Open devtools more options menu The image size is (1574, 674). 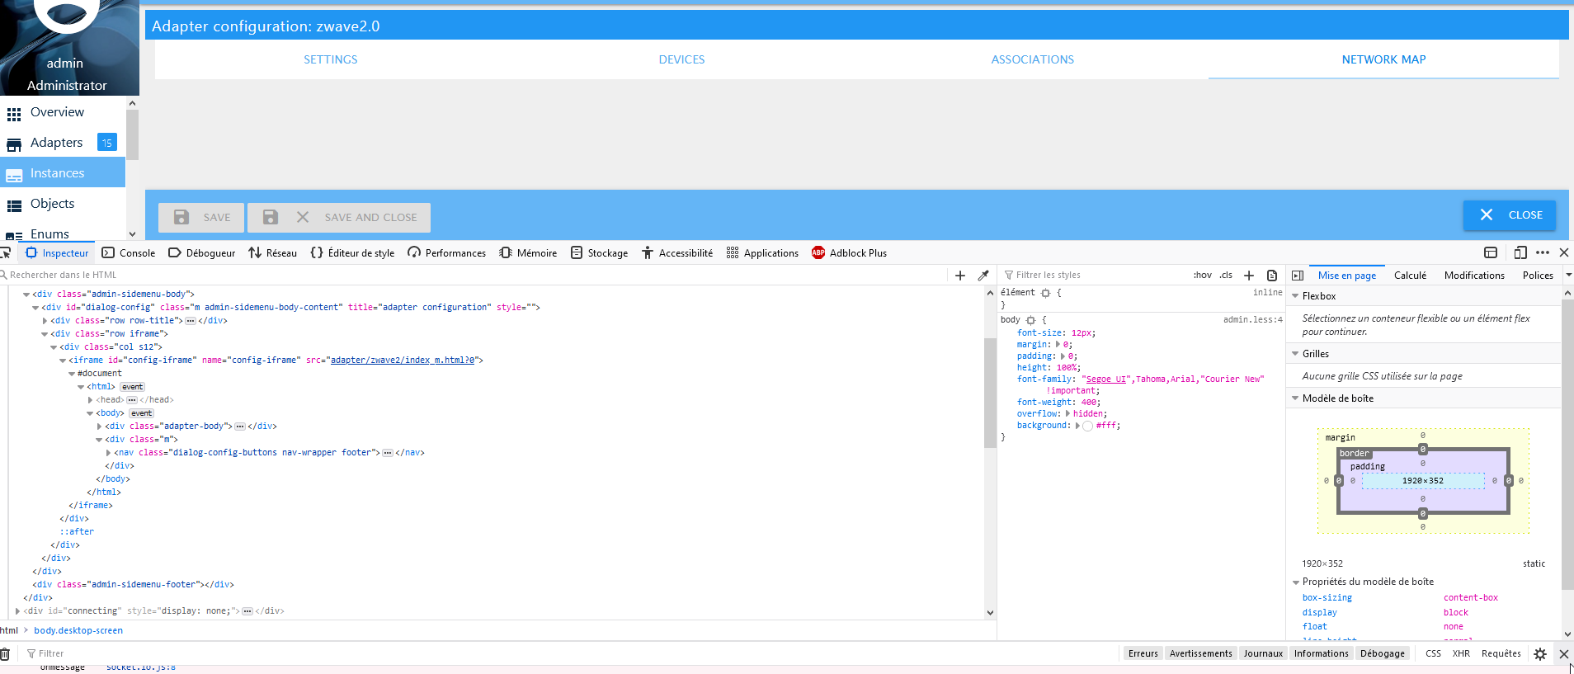click(1543, 252)
